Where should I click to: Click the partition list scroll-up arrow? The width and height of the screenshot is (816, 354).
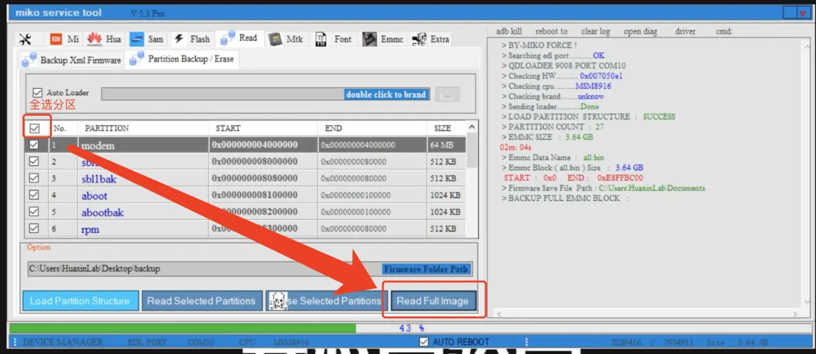[472, 127]
